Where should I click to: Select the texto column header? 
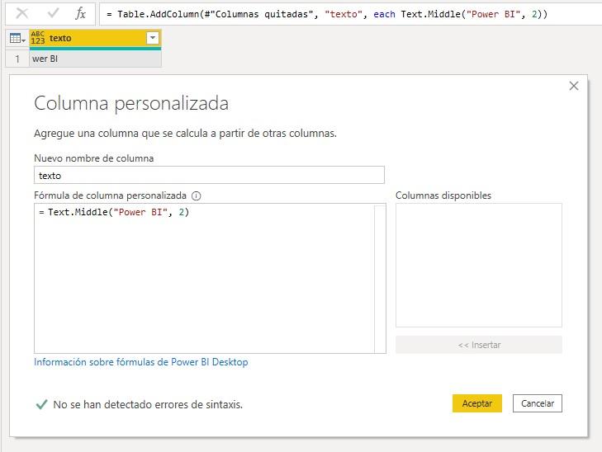[x=95, y=38]
